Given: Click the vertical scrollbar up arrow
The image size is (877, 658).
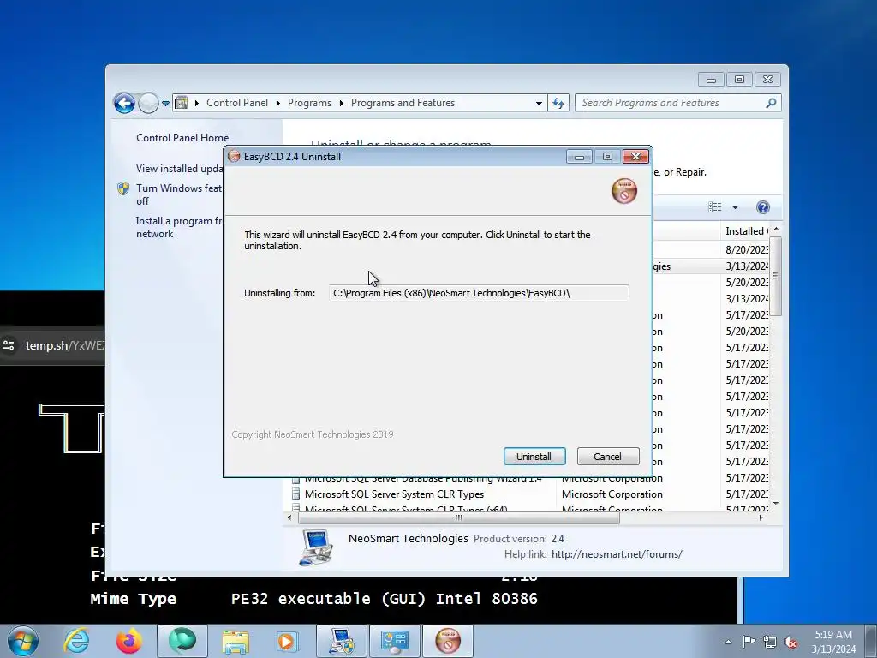Looking at the screenshot, I should (776, 230).
